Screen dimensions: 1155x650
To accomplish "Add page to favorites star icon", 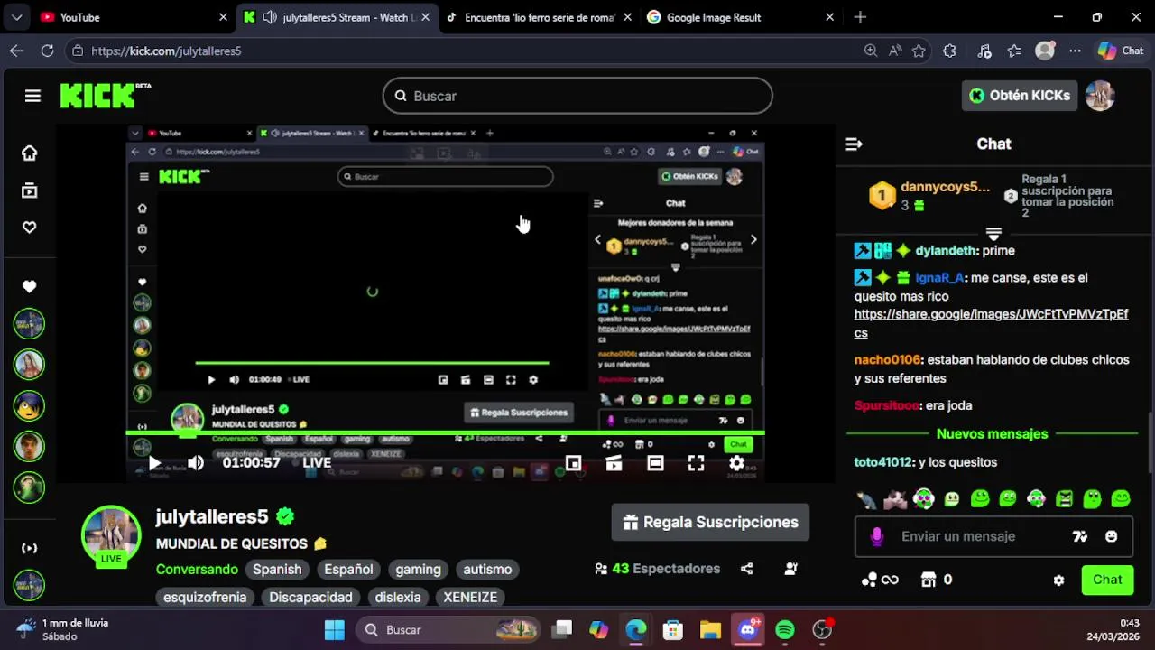I will [919, 51].
